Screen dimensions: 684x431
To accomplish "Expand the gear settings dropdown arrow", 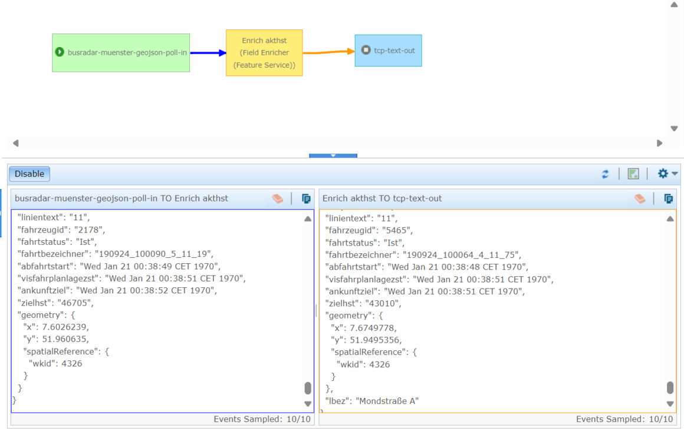I will coord(675,174).
